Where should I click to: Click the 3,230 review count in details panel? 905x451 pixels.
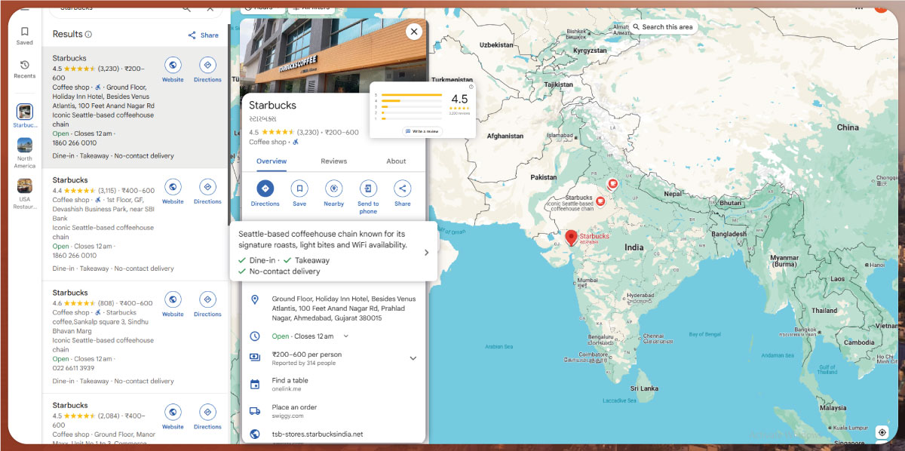click(308, 132)
